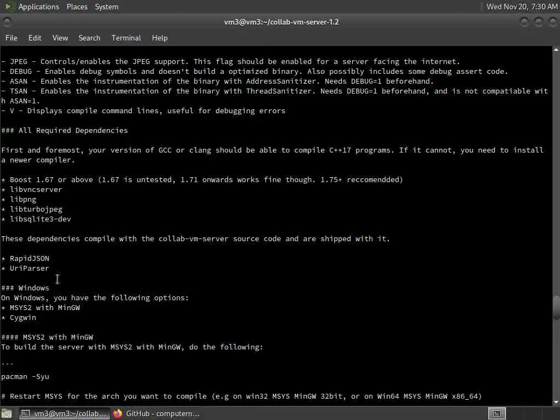The width and height of the screenshot is (560, 420).
Task: Click the 'libpng' line
Action: [19, 200]
